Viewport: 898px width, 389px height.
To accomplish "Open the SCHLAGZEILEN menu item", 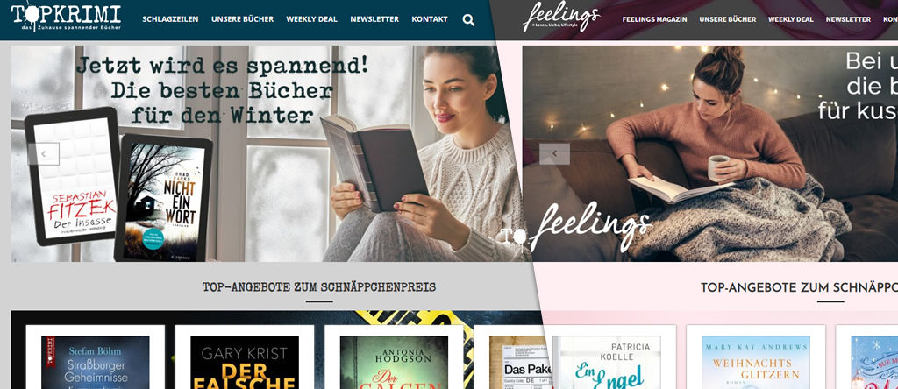I will [170, 19].
